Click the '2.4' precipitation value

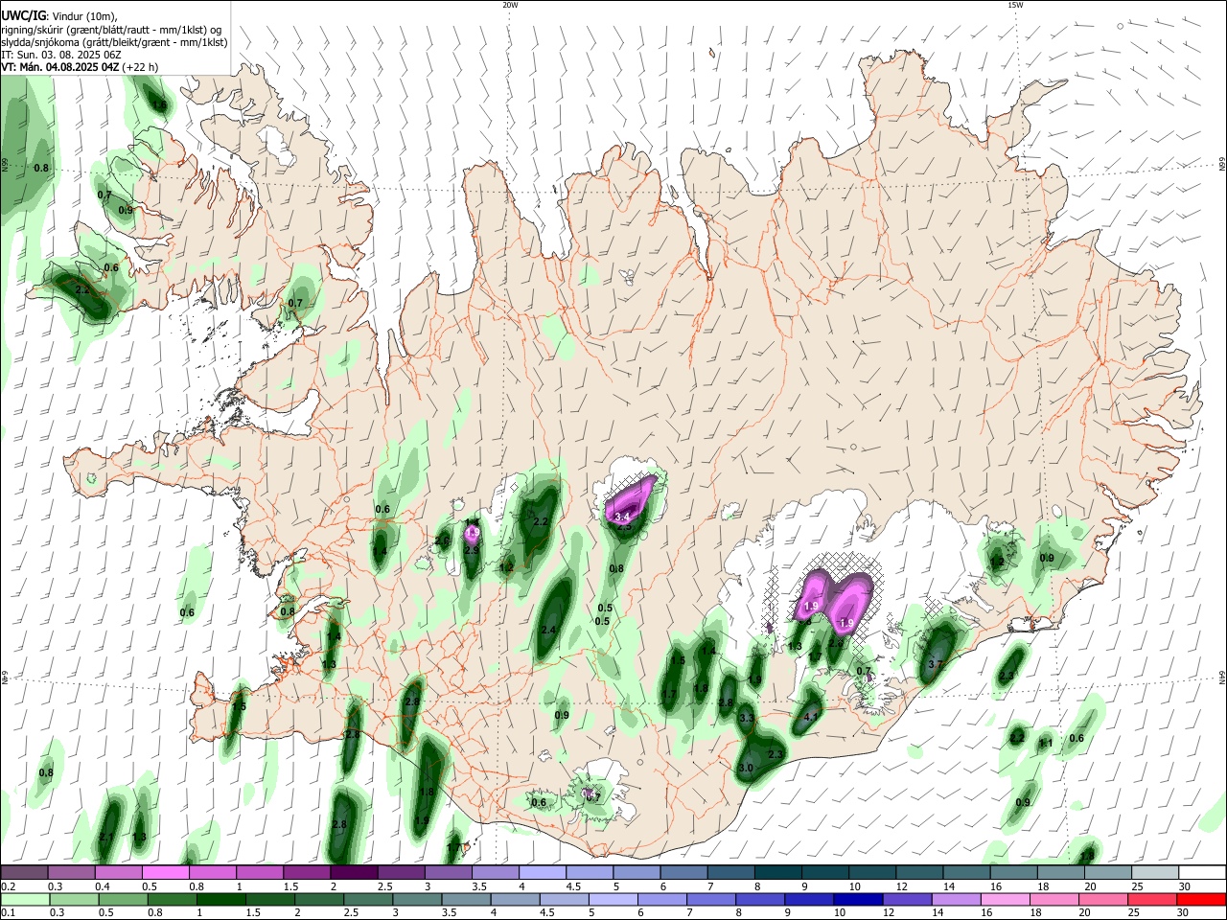(x=549, y=630)
